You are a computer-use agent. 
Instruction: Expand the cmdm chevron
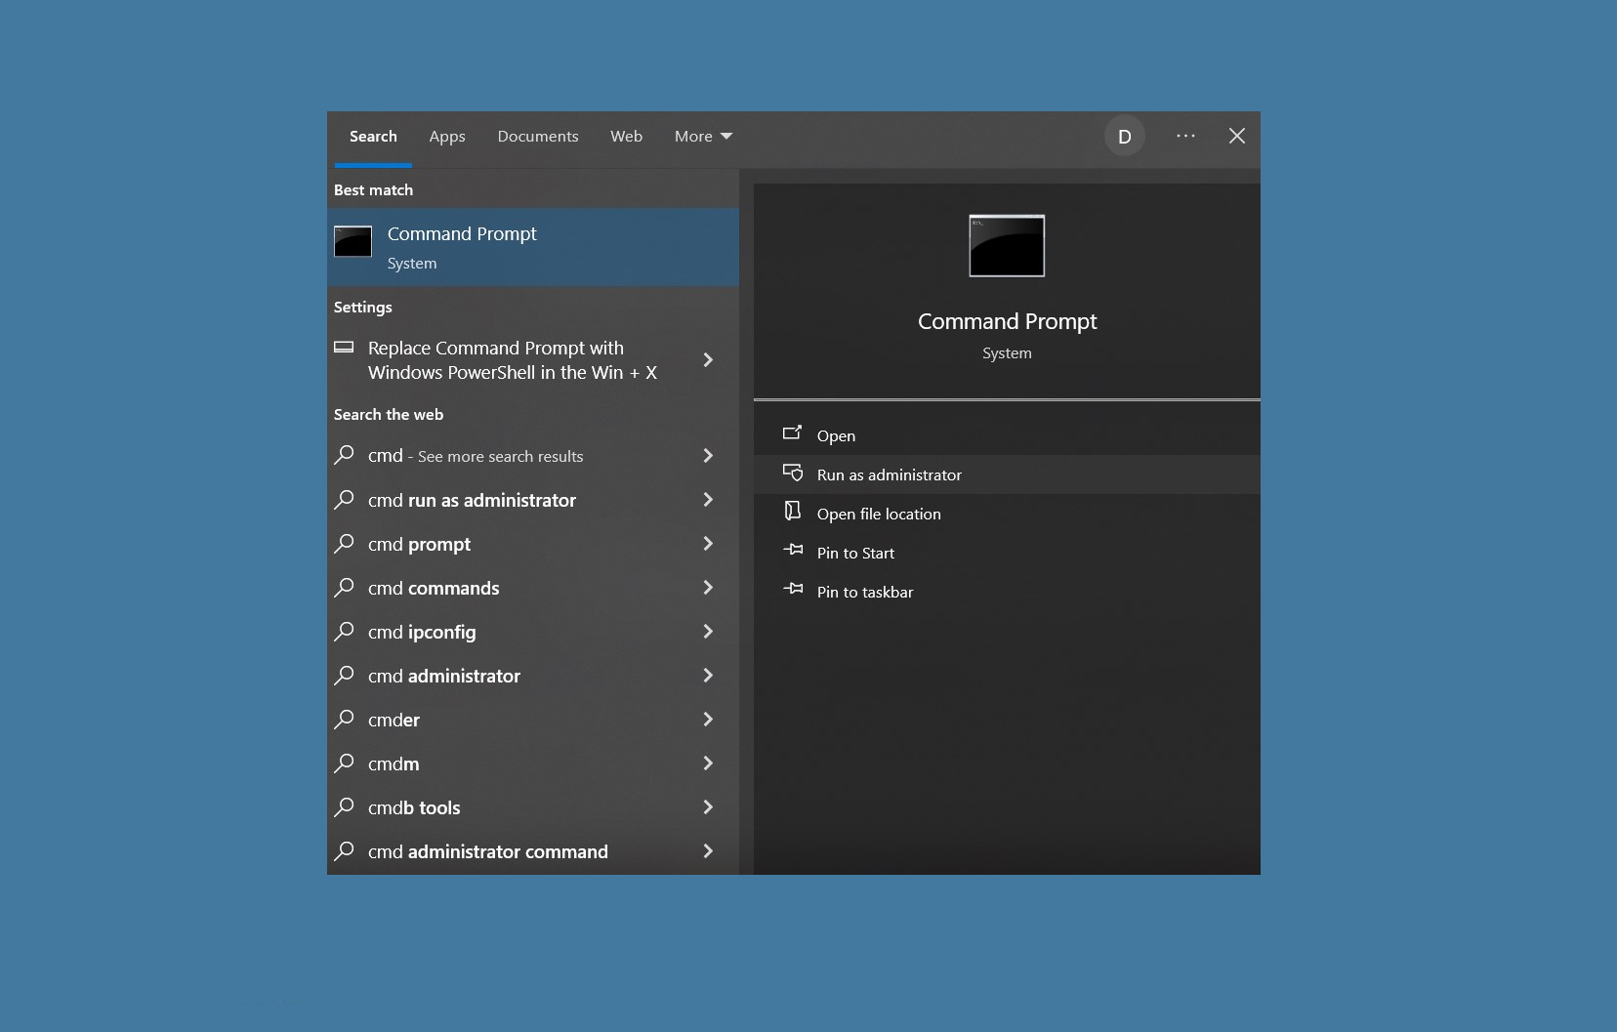click(708, 763)
